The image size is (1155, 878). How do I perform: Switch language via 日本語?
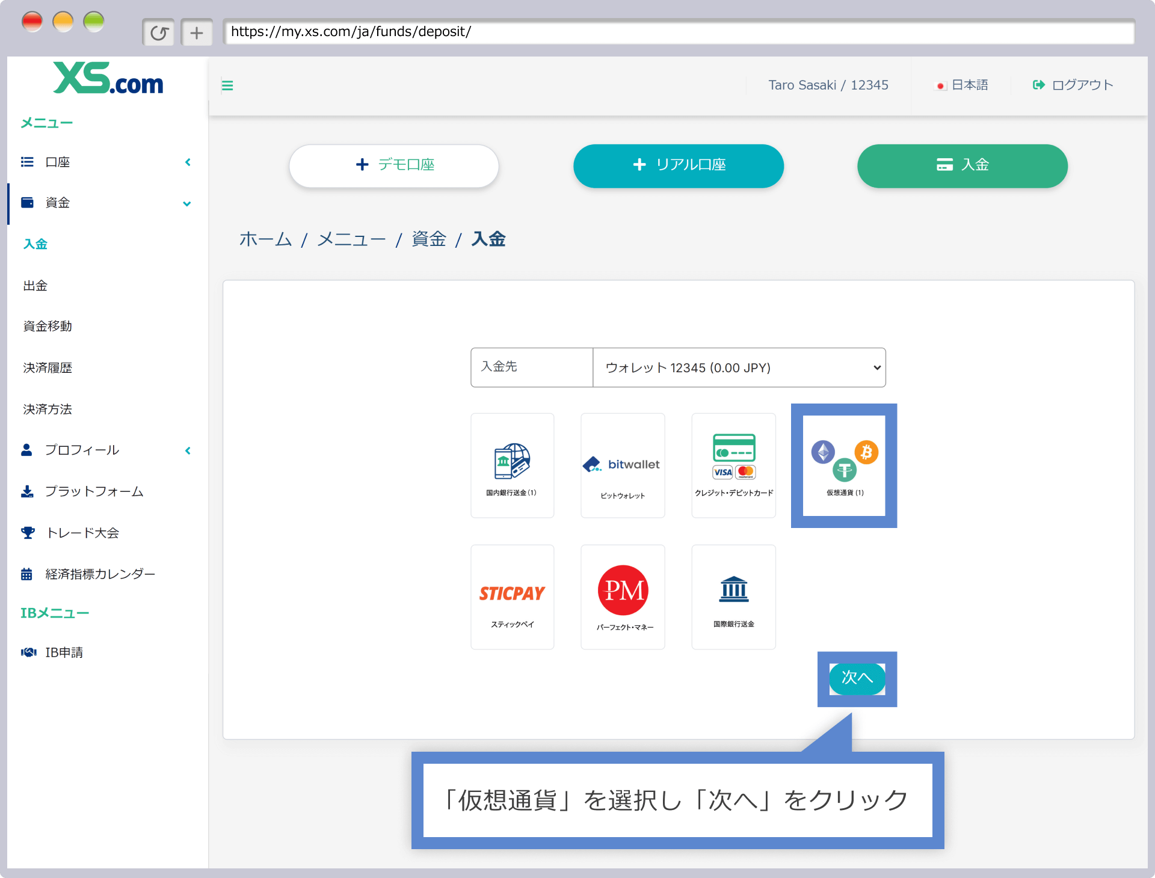coord(970,85)
